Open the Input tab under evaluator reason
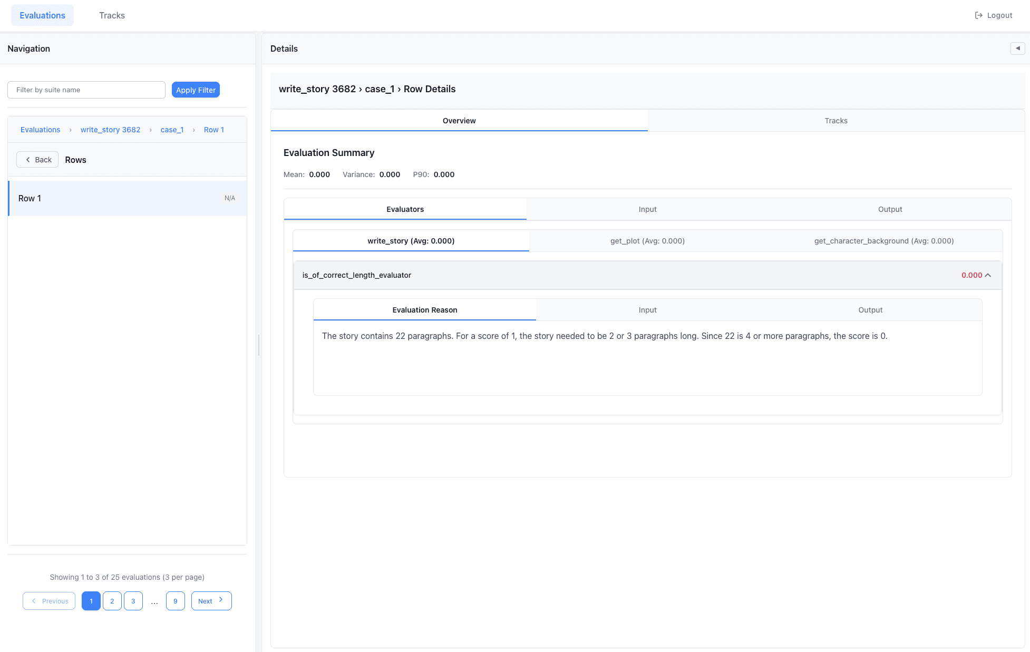Viewport: 1030px width, 652px height. (647, 310)
